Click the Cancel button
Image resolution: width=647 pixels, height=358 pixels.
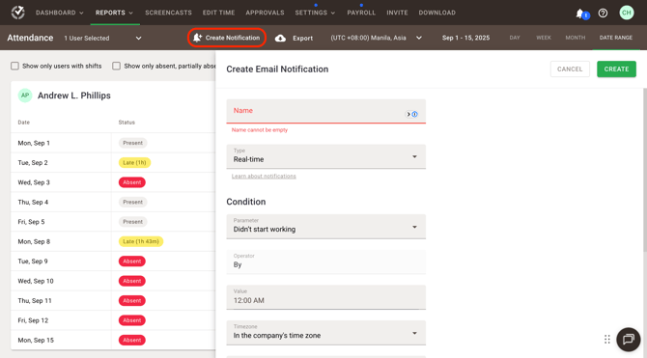pos(570,69)
